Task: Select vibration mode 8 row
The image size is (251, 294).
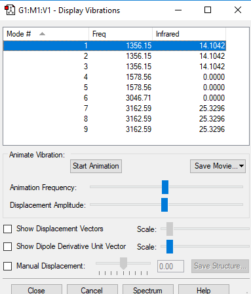Action: (x=115, y=119)
